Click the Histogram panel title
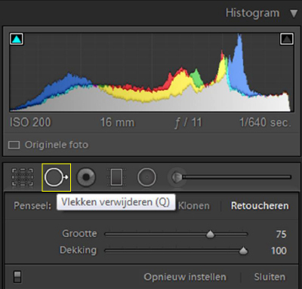Image resolution: width=302 pixels, height=289 pixels. (252, 13)
